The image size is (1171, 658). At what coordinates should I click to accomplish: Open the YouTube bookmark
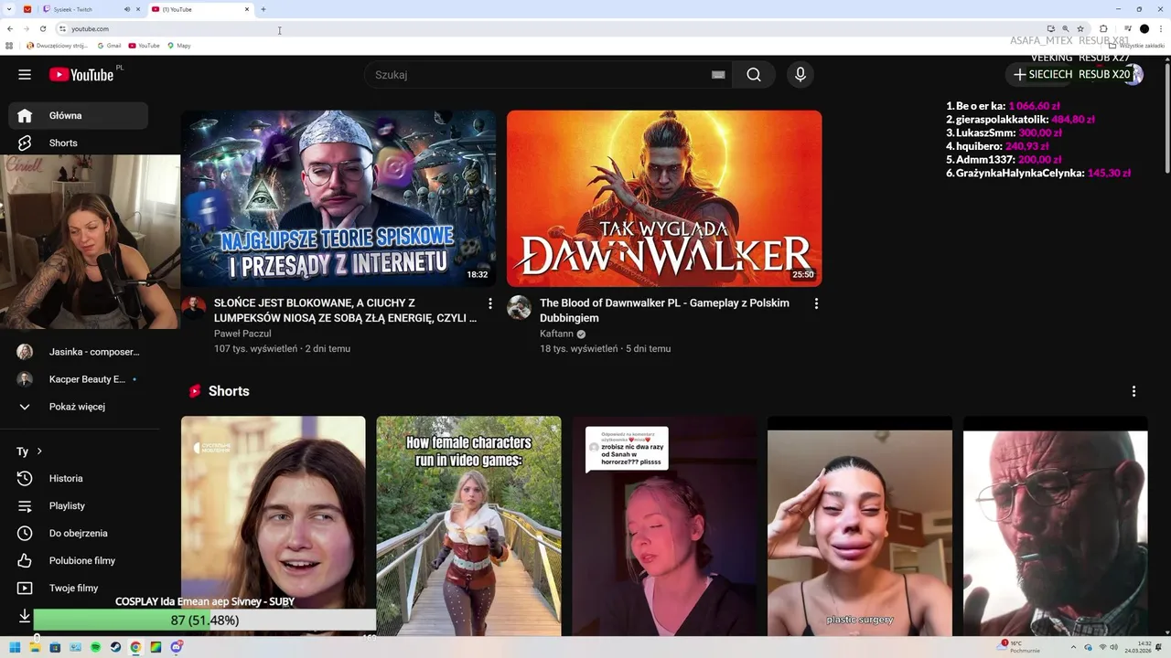145,45
